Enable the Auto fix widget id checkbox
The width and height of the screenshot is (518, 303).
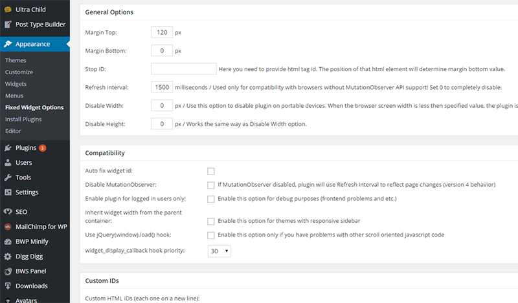(211, 171)
